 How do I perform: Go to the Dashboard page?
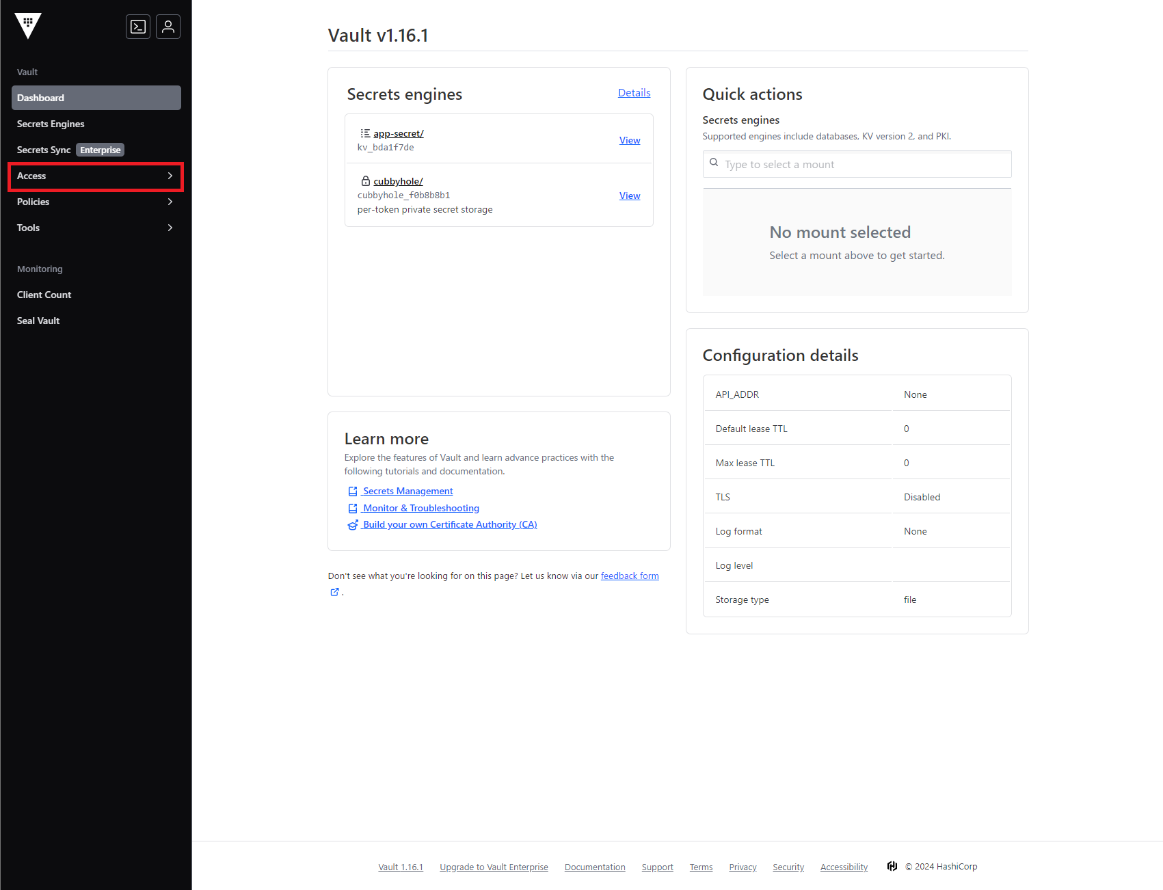[96, 98]
